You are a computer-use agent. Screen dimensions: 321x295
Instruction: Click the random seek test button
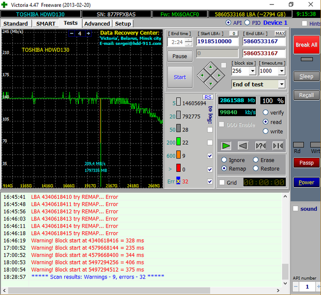pos(260,146)
